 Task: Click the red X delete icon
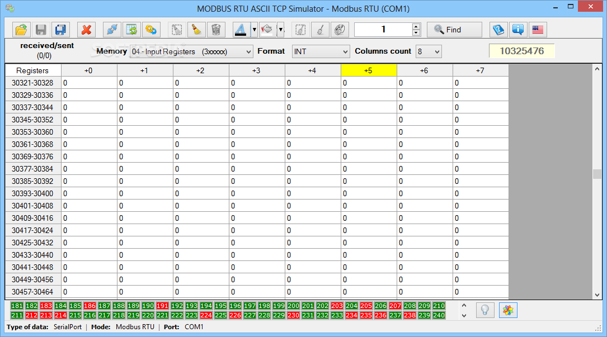point(86,30)
